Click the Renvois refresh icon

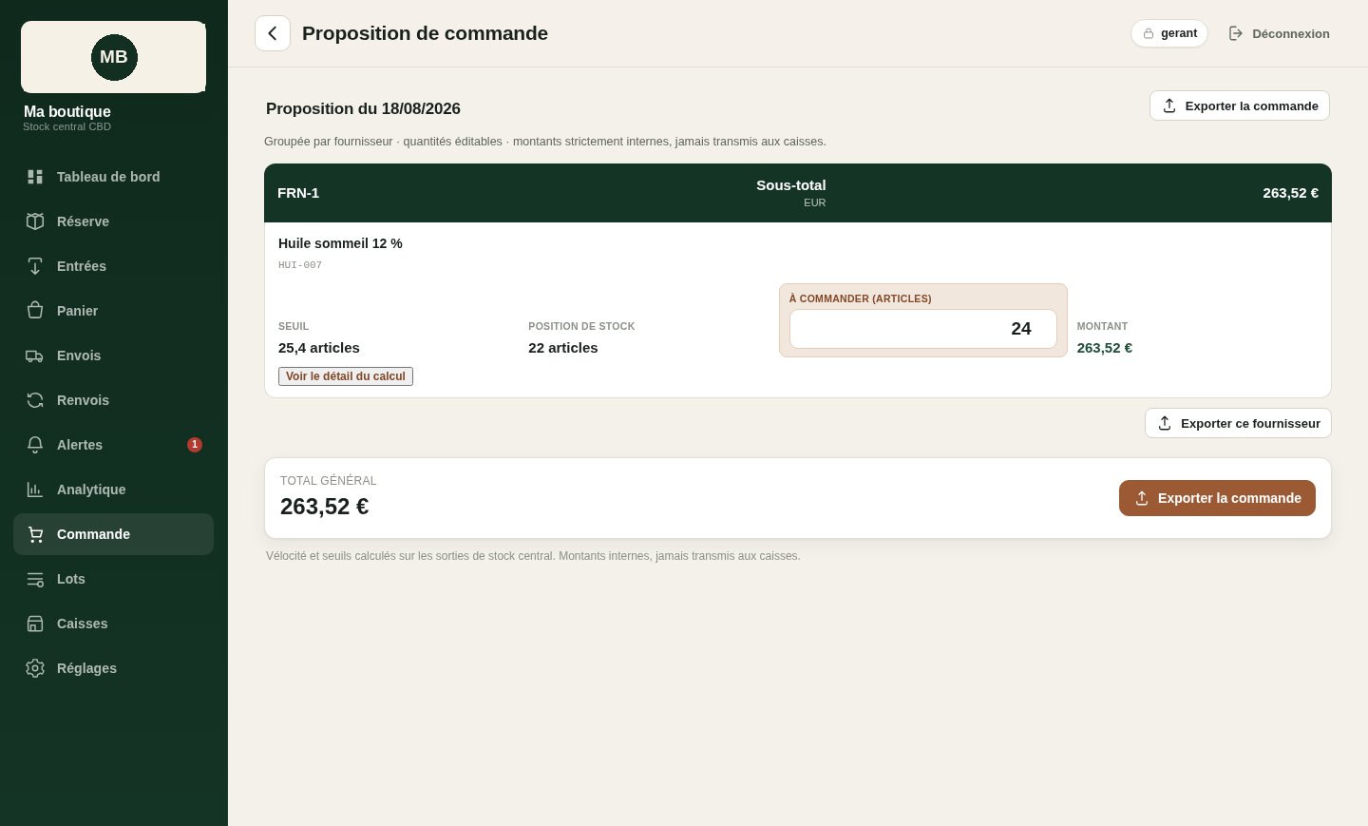pos(35,400)
